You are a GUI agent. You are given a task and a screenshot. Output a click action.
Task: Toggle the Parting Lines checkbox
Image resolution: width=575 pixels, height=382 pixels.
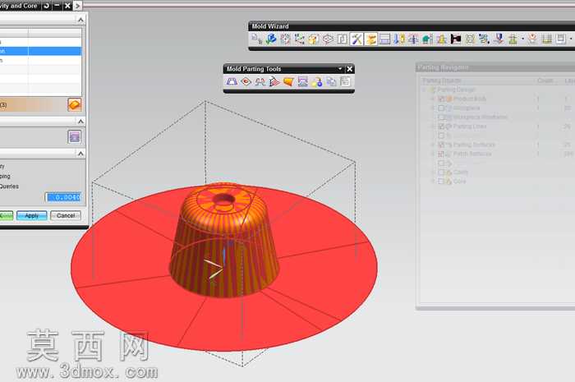pos(441,127)
